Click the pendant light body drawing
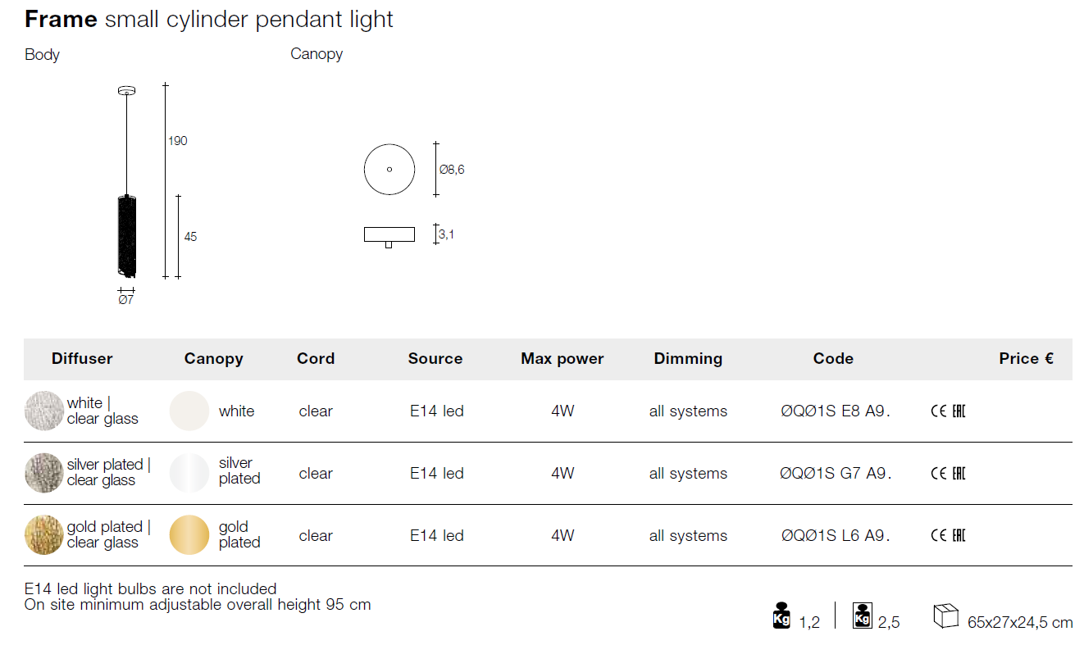 point(126,181)
